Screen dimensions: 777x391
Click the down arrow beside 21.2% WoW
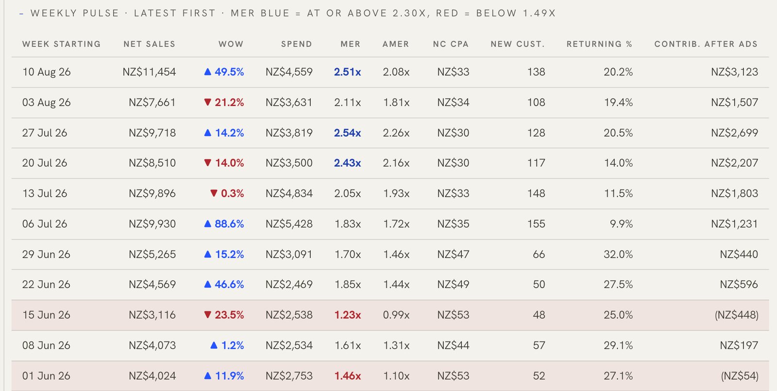(207, 102)
